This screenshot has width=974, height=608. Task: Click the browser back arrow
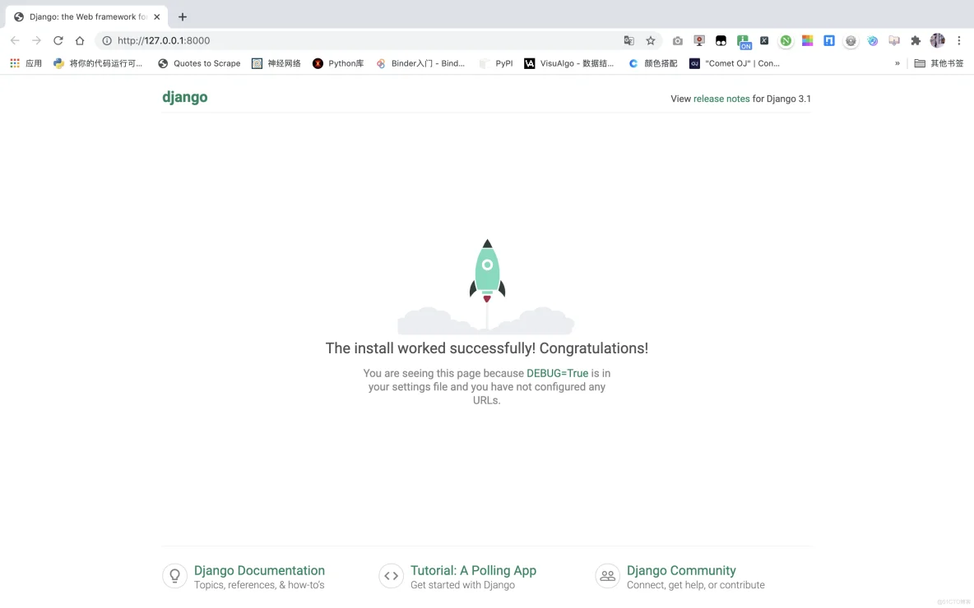coord(15,40)
